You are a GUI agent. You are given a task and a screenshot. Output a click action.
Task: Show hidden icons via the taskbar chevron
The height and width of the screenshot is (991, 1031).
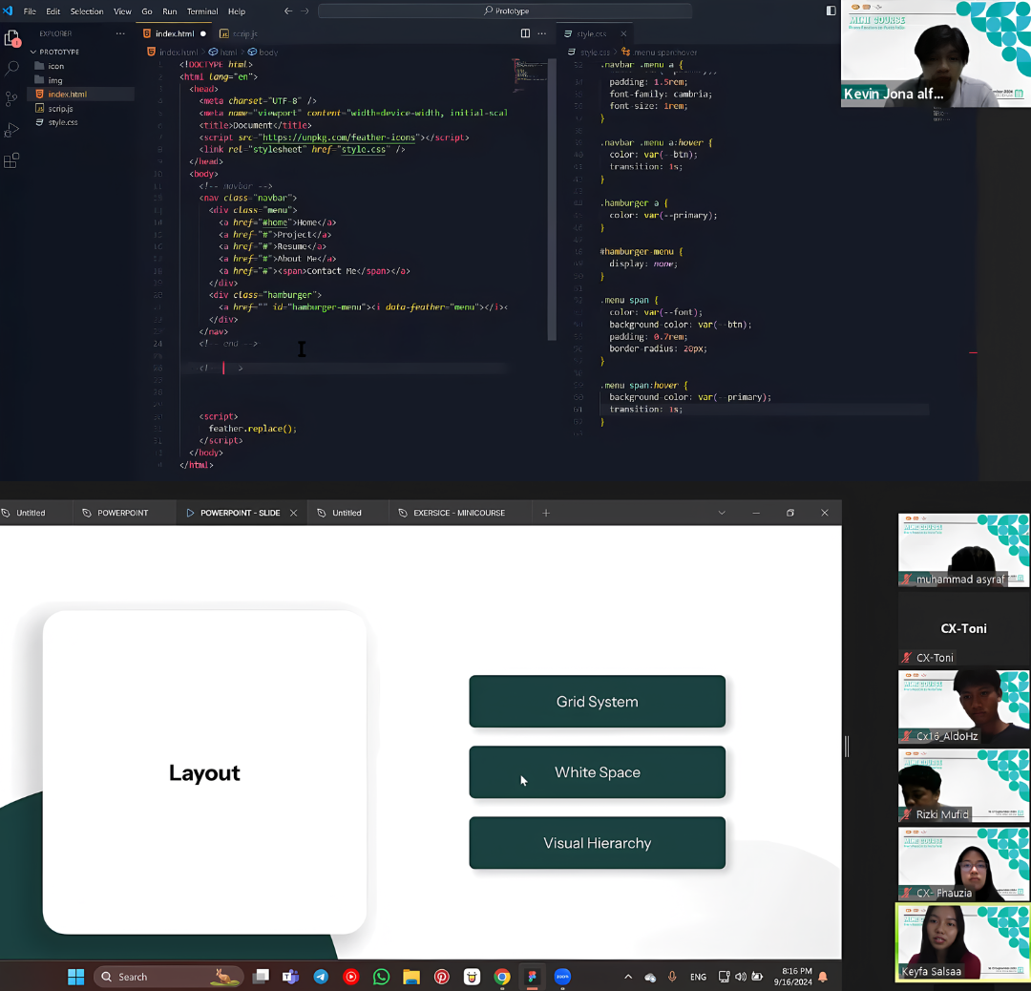(x=627, y=976)
